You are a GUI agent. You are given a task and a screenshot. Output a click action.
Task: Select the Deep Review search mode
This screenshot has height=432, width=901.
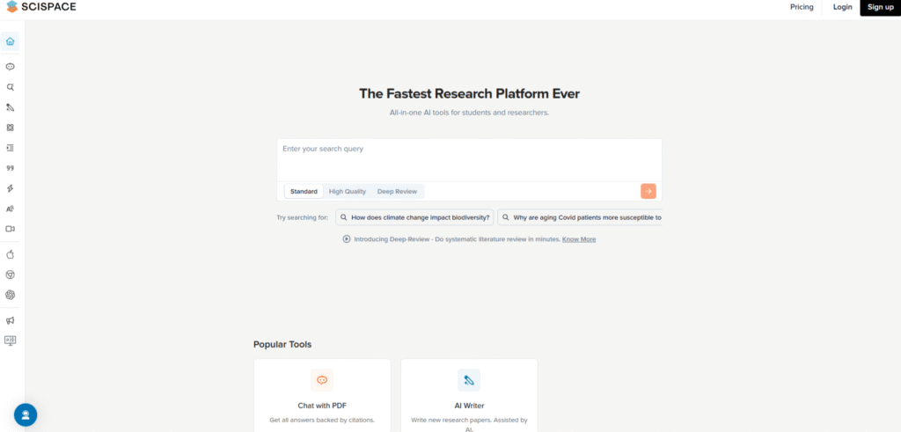click(397, 191)
